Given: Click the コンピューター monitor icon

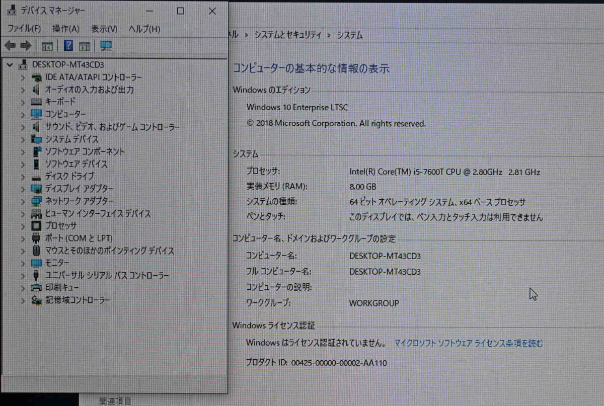Looking at the screenshot, I should (x=37, y=114).
